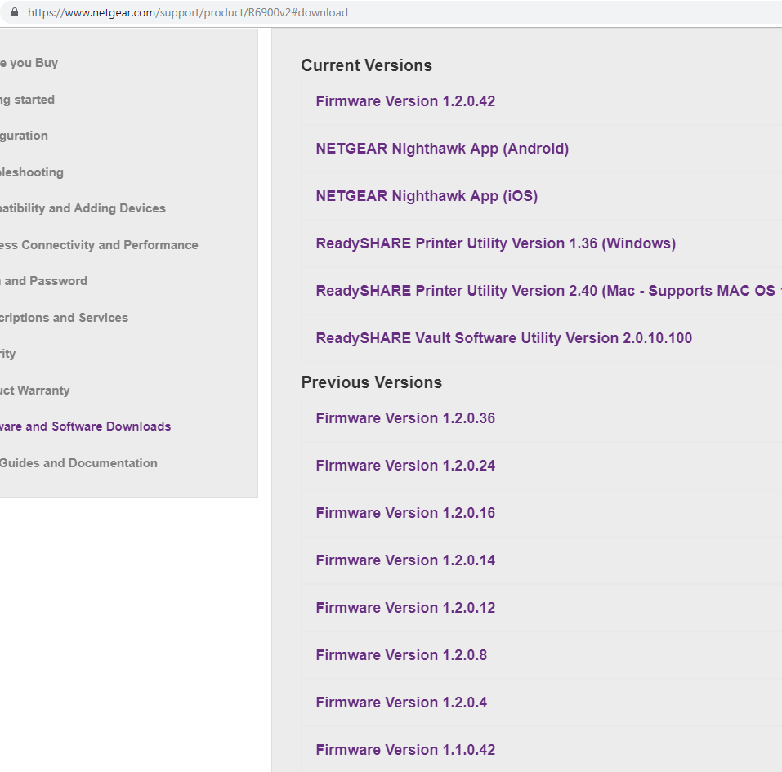Select 'Guides and Documentation' sidebar item
This screenshot has height=772, width=782.
point(78,463)
